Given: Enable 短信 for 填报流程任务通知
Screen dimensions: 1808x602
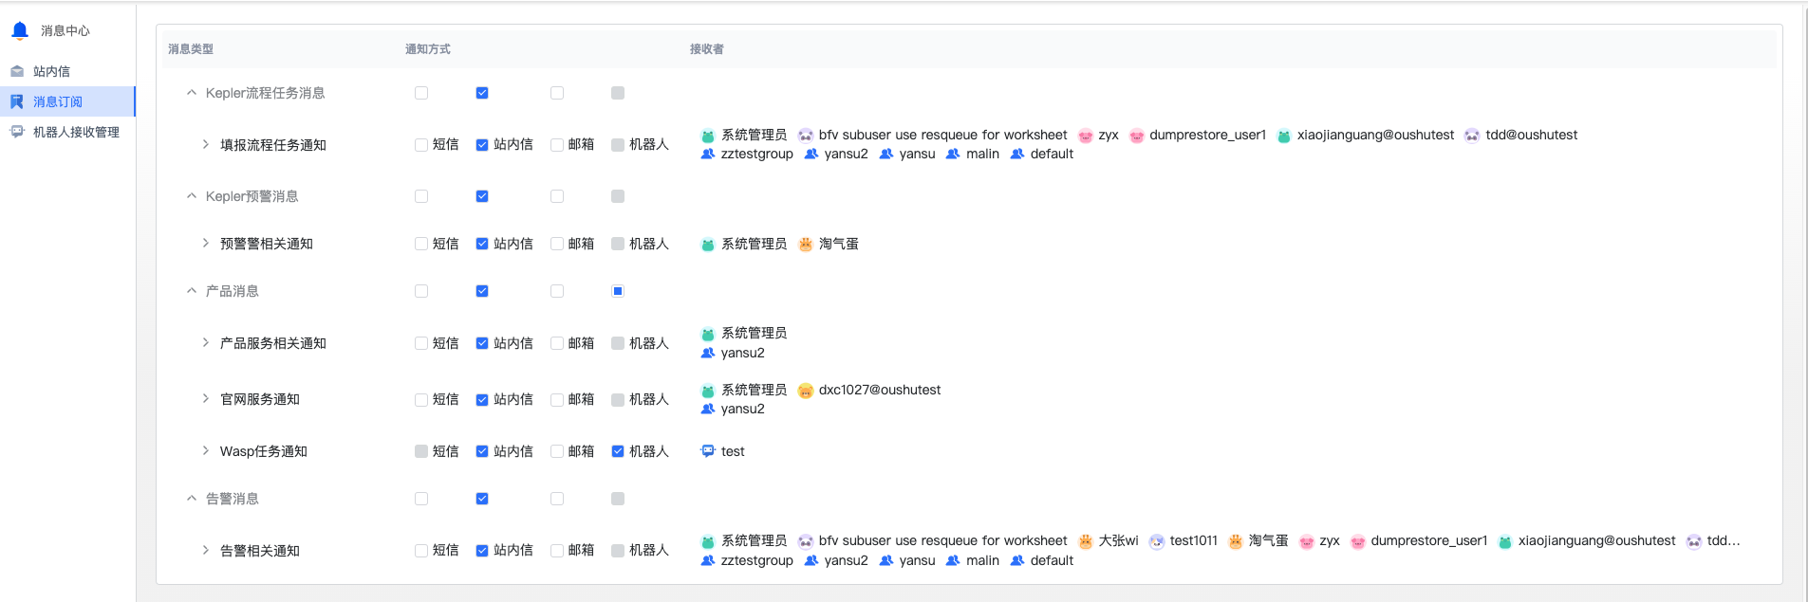Looking at the screenshot, I should click(421, 145).
